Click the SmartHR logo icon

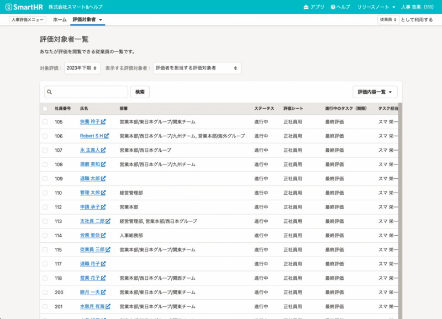tap(10, 7)
